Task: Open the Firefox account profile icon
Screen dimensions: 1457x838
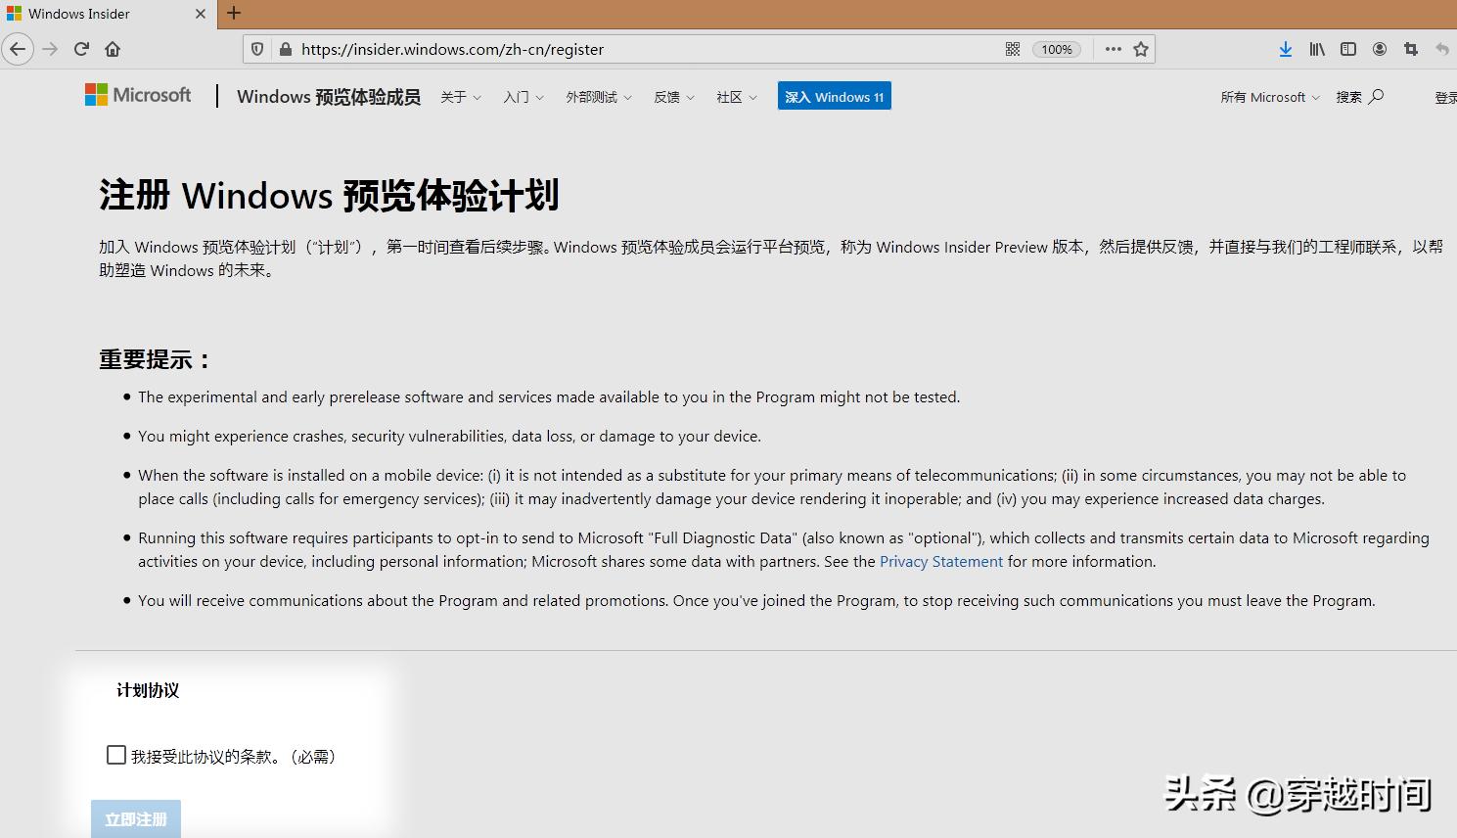Action: click(x=1379, y=48)
